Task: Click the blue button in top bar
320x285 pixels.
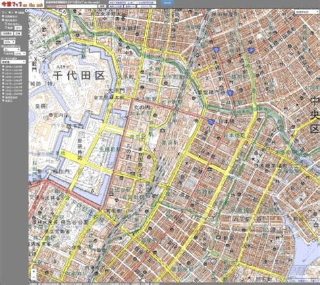Action: click(167, 3)
